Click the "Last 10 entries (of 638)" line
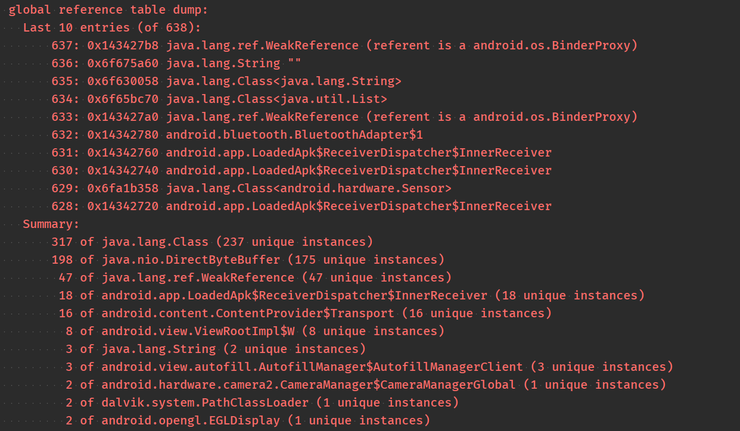The width and height of the screenshot is (740, 431). 112,27
